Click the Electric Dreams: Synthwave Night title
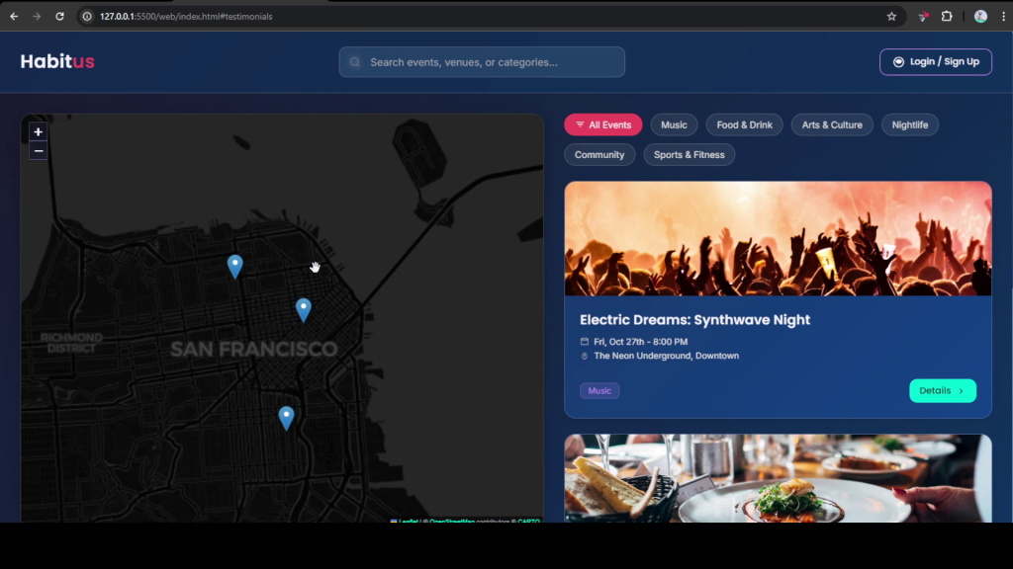The width and height of the screenshot is (1013, 569). pos(695,320)
